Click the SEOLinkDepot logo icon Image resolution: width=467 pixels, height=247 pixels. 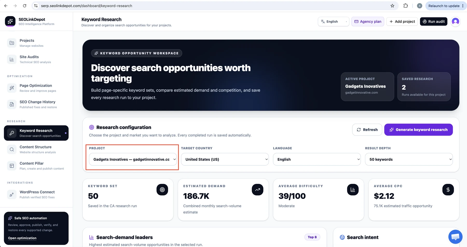click(x=10, y=21)
